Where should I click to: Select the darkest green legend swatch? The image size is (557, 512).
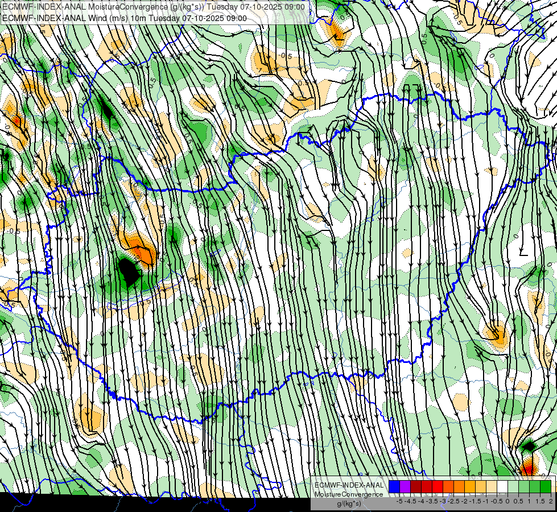click(545, 487)
